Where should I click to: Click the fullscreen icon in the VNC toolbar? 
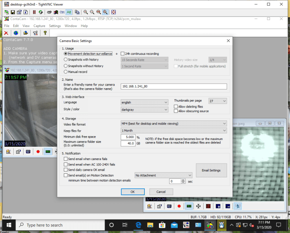point(112,12)
